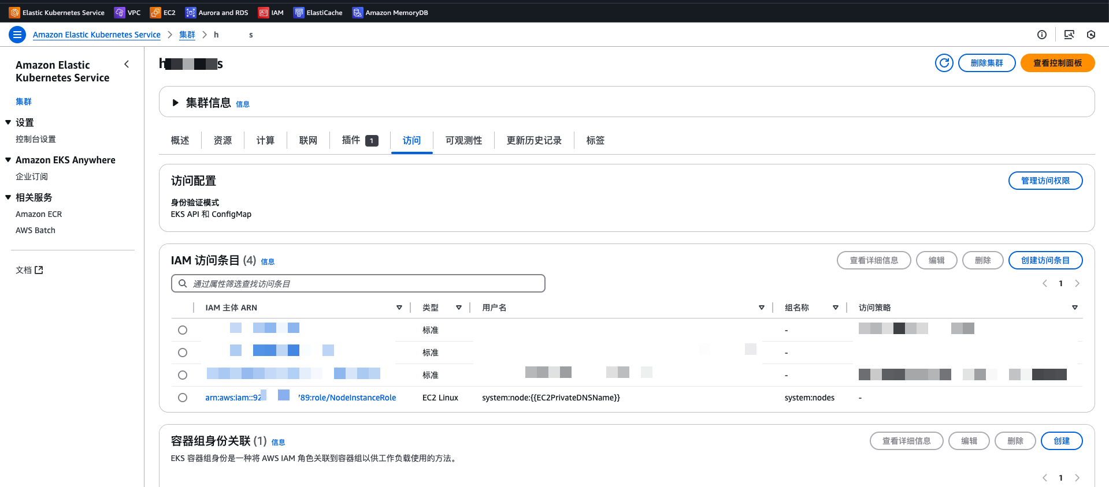1109x487 pixels.
Task: Select the NodeInstanceRole entry radio button
Action: [183, 398]
